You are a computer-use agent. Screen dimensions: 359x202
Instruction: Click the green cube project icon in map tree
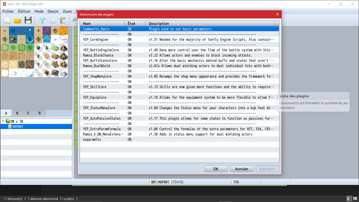(8, 121)
